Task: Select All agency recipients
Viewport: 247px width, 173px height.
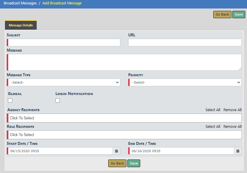Action: click(213, 110)
